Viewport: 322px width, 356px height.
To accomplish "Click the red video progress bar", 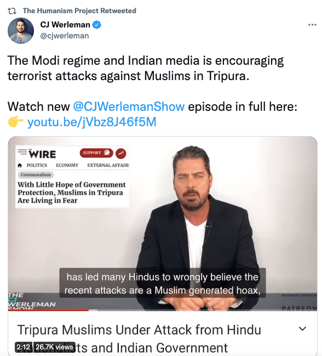I will (x=48, y=310).
